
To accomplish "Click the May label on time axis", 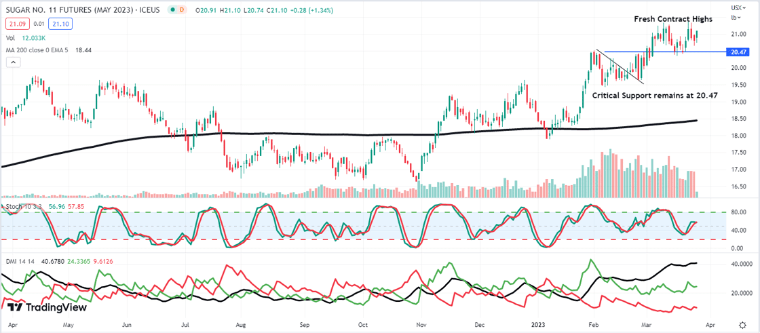I will 68,324.
